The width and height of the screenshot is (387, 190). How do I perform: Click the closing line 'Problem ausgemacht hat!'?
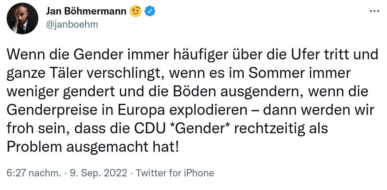tap(93, 146)
